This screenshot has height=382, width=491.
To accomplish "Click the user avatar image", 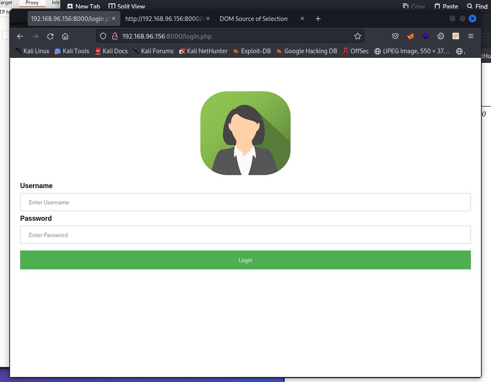I will point(245,133).
